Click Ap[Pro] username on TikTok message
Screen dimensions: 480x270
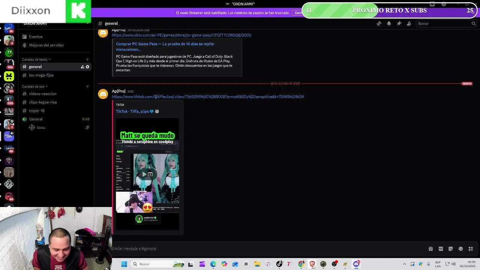point(118,91)
